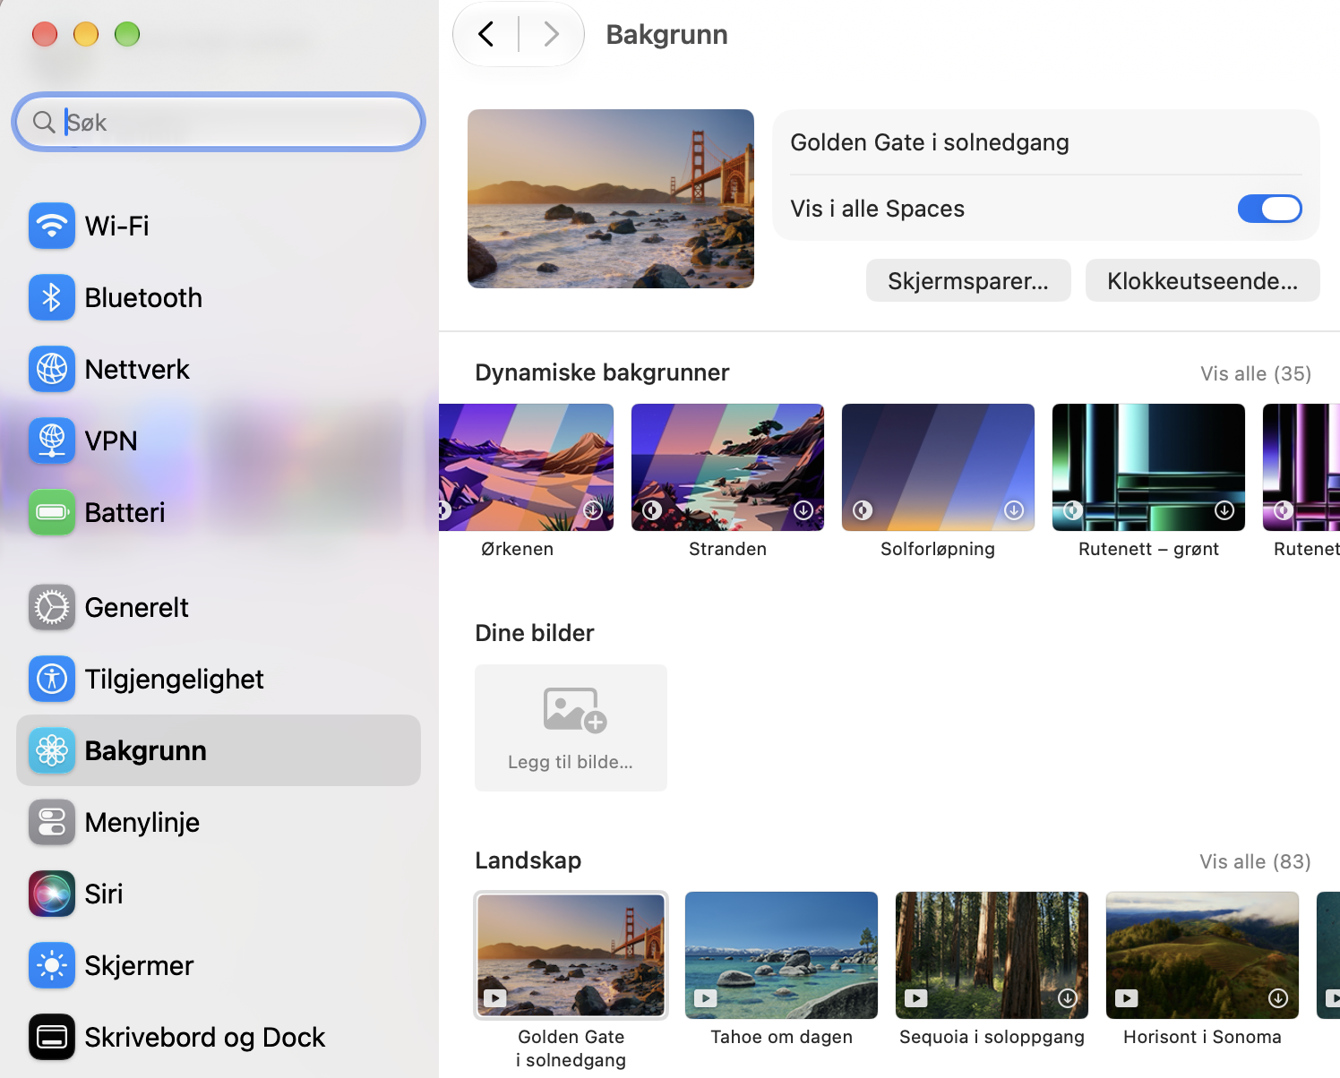Viewport: 1340px width, 1078px height.
Task: Select the Stranden wallpaper thumbnail
Action: [x=727, y=467]
